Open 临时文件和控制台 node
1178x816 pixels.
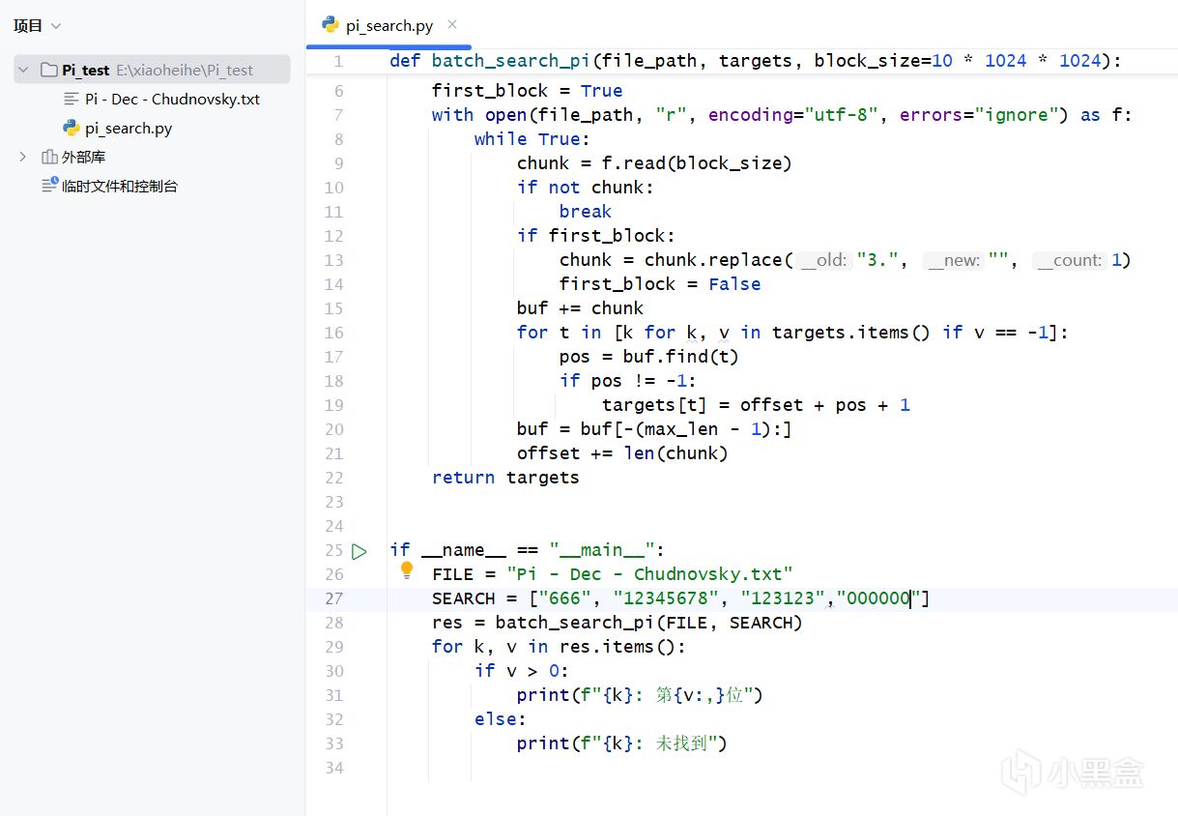[120, 186]
